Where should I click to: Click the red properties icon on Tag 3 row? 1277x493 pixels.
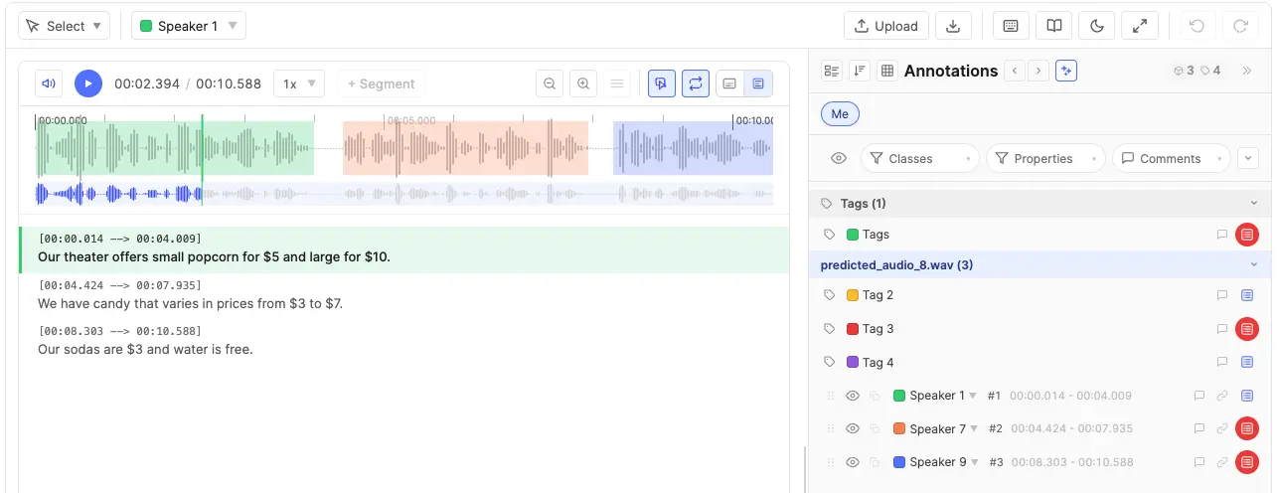1247,329
